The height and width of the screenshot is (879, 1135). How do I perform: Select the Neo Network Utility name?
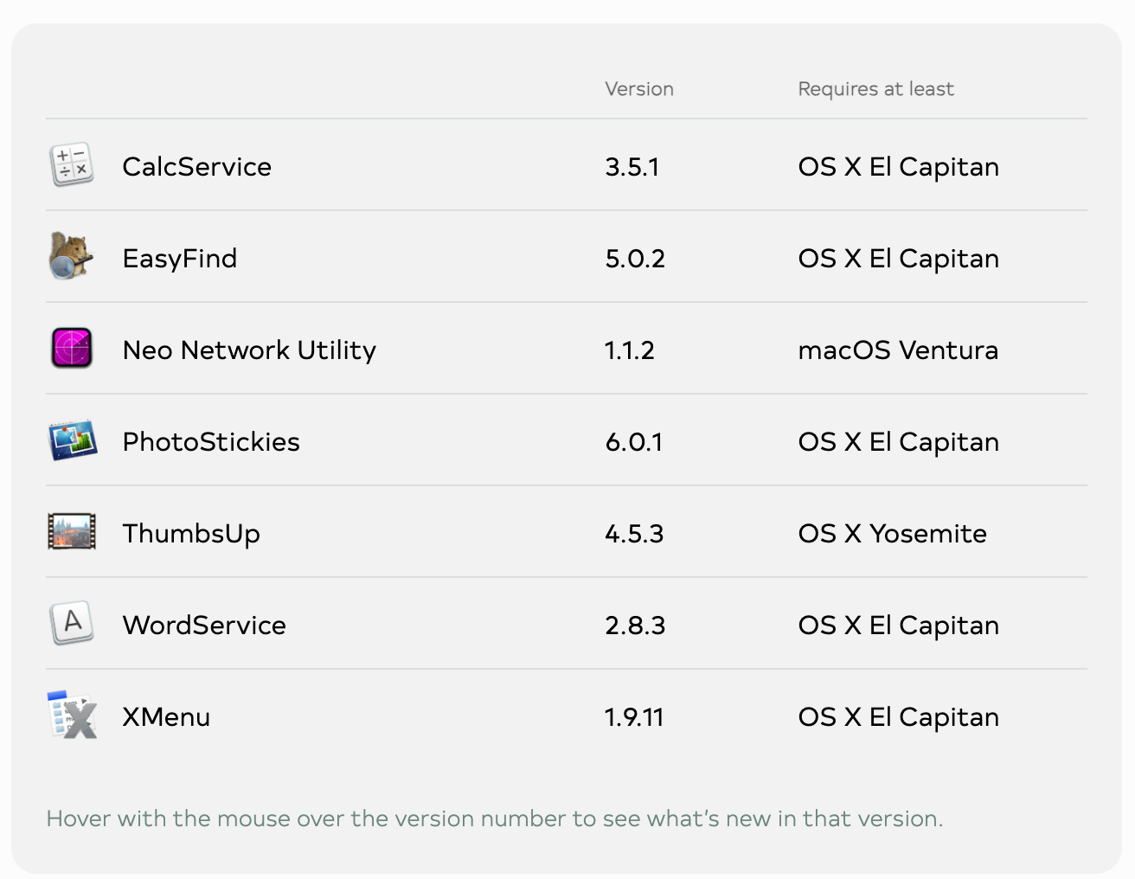coord(249,350)
